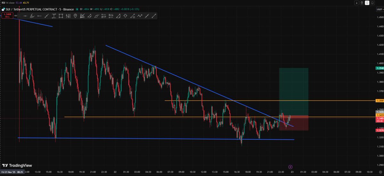Toggle the highlighted collapse pane button
Image resolution: width=384 pixels, height=176 pixels.
tap(367, 3)
